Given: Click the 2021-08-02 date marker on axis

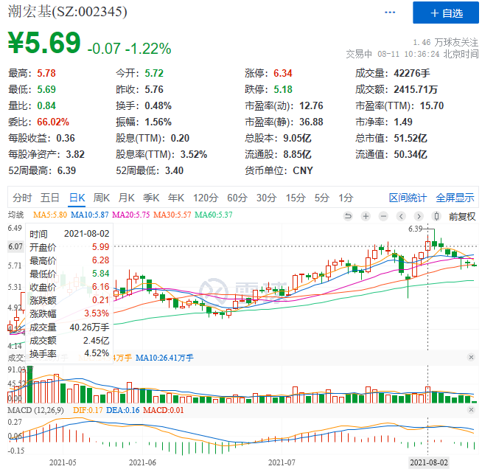Looking at the screenshot, I should pos(429,462).
